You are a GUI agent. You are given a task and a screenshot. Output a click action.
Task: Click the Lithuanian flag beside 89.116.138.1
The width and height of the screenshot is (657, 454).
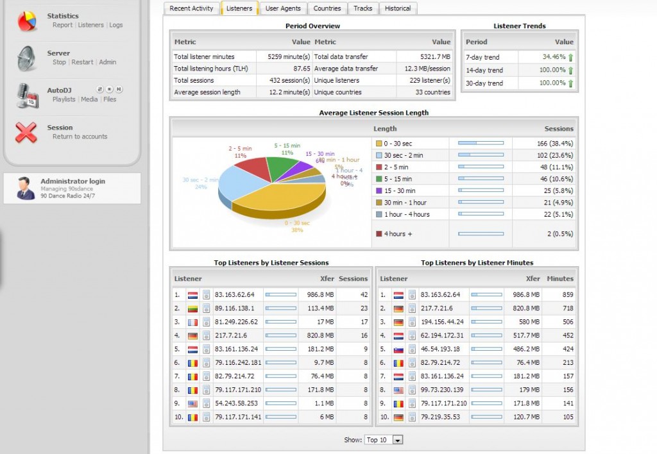coord(192,308)
